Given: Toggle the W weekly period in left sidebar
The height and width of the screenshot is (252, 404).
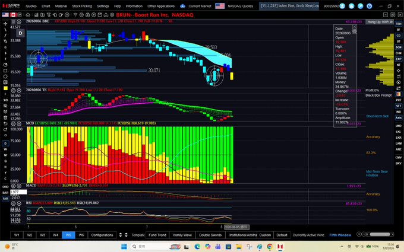Looking at the screenshot, I should point(5,149).
